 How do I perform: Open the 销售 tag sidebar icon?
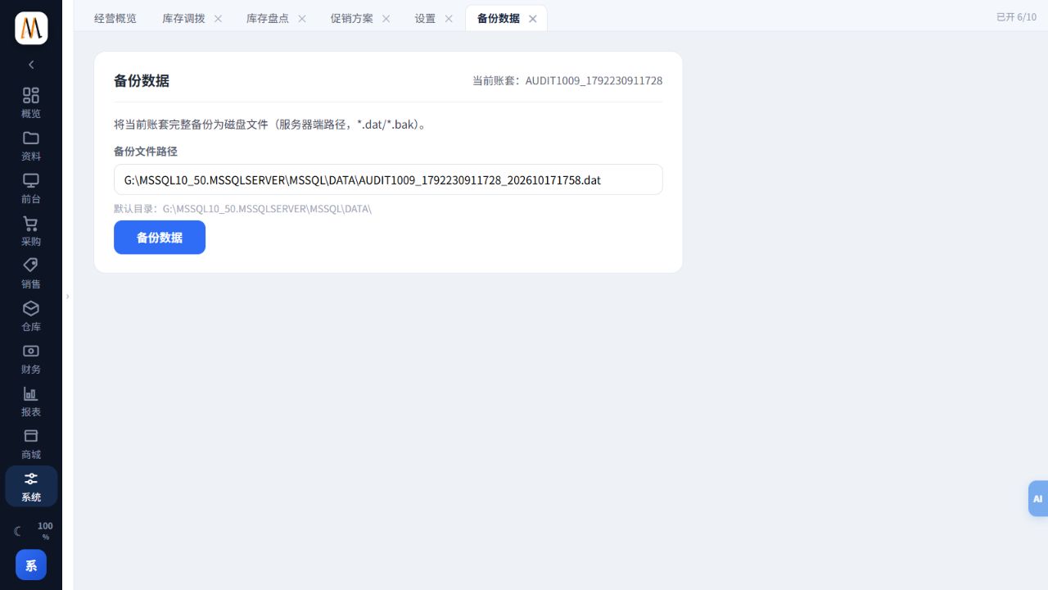tap(31, 273)
